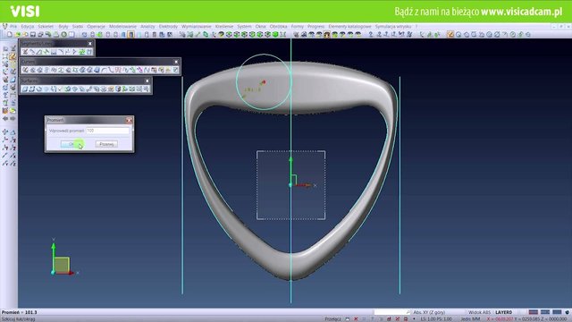Click the Open file folder icon
The image size is (572, 322).
[x=17, y=34]
